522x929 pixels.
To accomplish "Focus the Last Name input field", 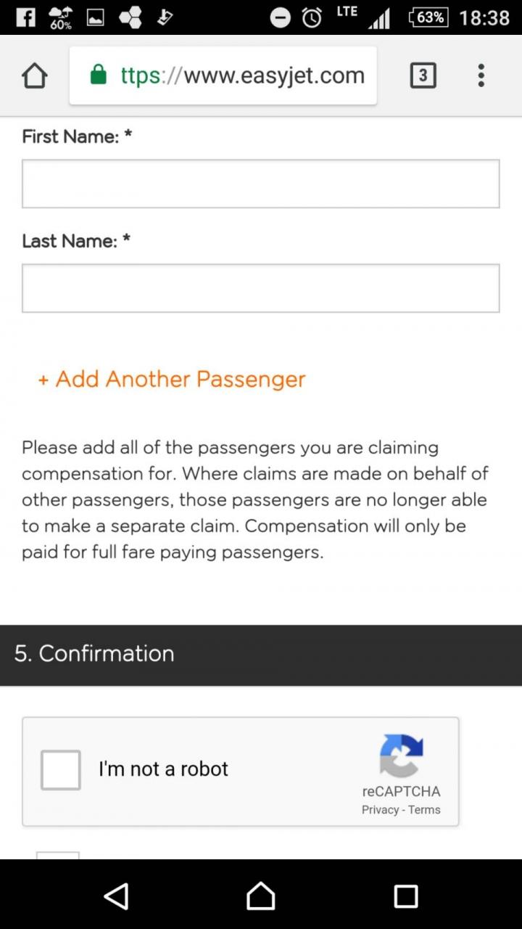I will [x=261, y=288].
